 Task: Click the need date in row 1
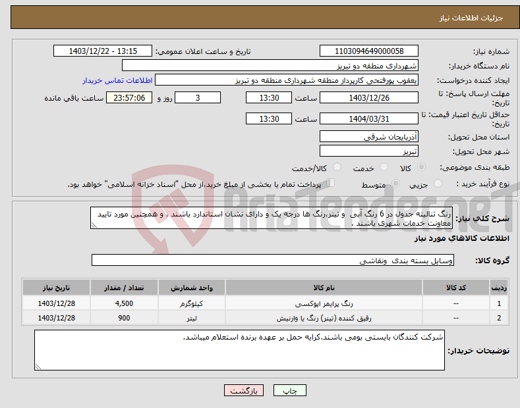click(x=57, y=303)
